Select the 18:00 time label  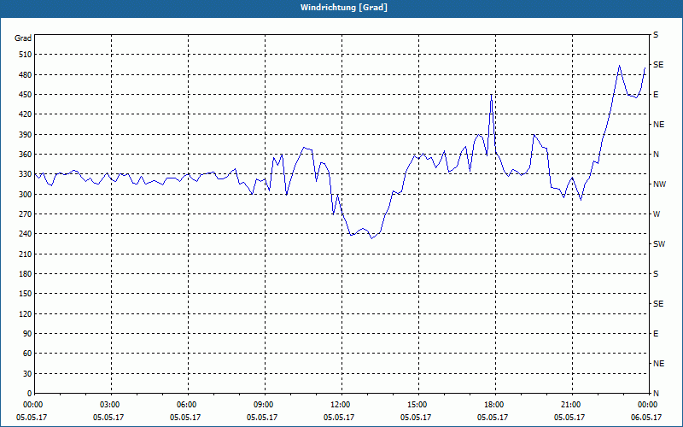(x=495, y=405)
